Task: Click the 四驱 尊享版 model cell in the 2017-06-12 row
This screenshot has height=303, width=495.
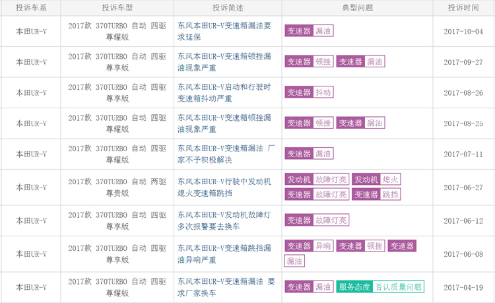Action: pyautogui.click(x=117, y=220)
